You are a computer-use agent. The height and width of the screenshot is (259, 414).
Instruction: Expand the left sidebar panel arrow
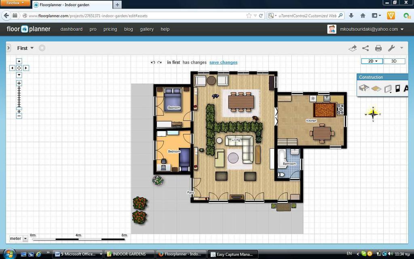pyautogui.click(x=8, y=48)
